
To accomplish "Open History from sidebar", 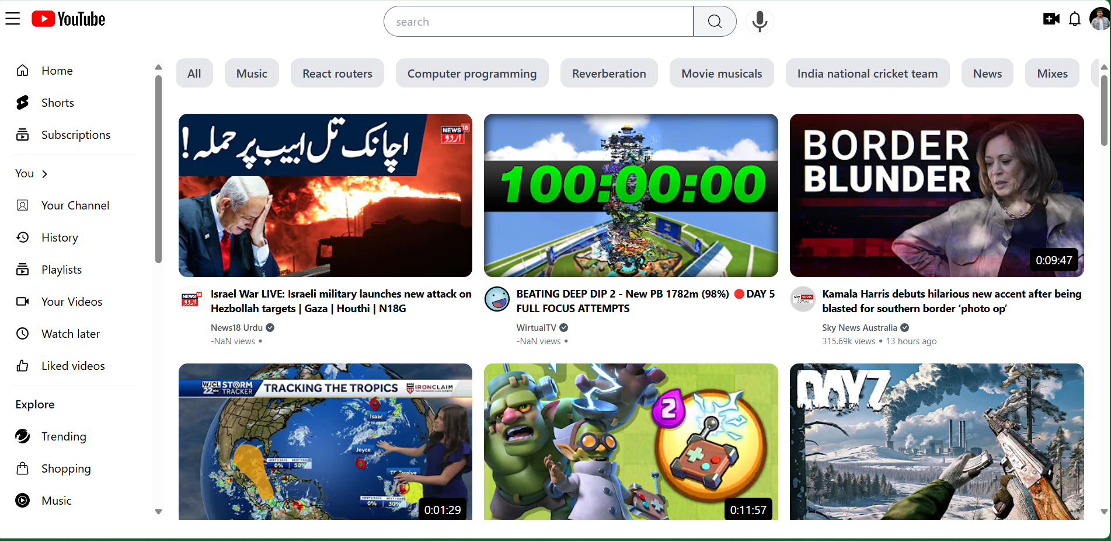I will coord(60,237).
